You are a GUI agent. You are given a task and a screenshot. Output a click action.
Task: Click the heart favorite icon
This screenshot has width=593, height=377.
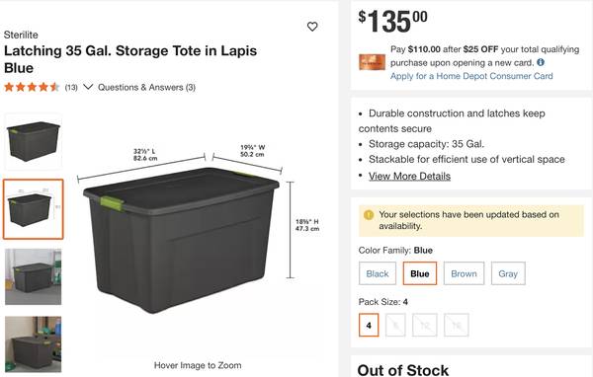point(312,27)
